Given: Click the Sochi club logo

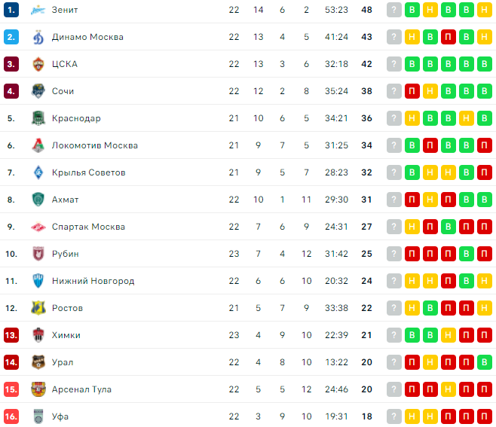Looking at the screenshot, I should tap(38, 91).
